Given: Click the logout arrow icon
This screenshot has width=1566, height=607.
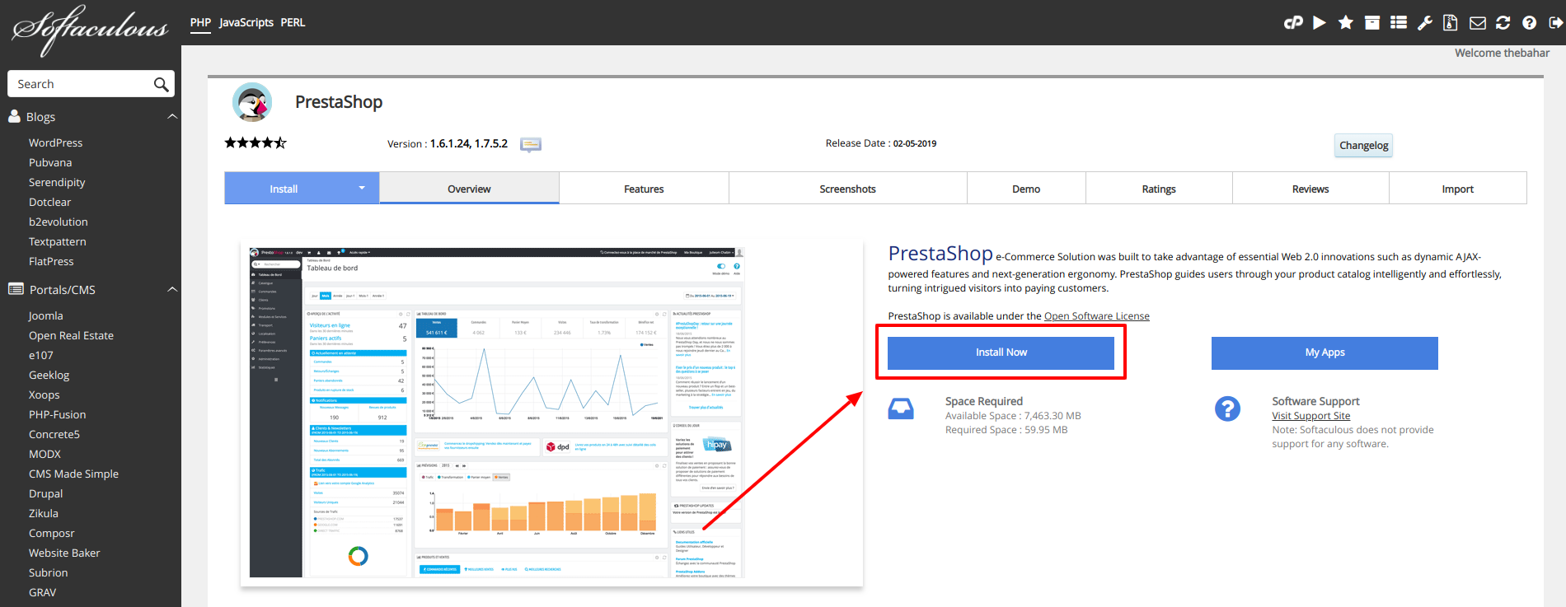Looking at the screenshot, I should tap(1556, 23).
